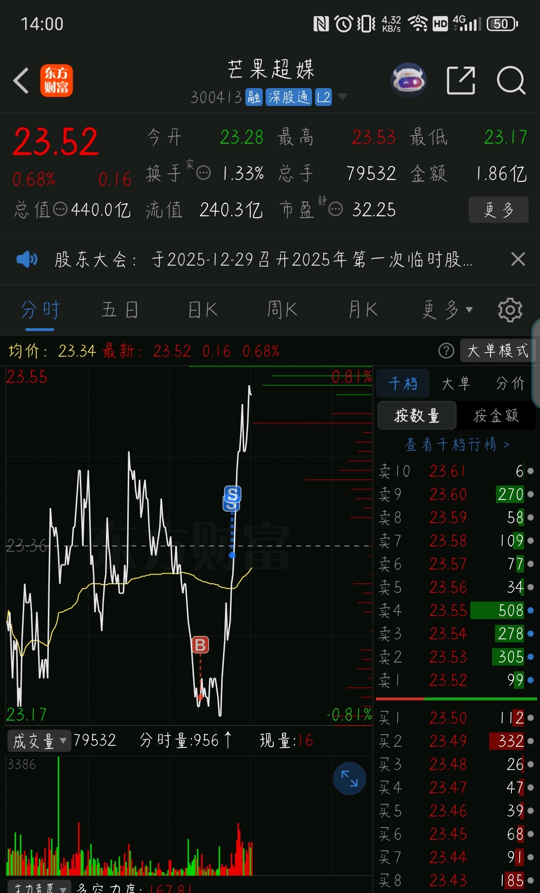Open the 主力意愿 indicator dropdown
This screenshot has width=540, height=893.
coord(39,888)
